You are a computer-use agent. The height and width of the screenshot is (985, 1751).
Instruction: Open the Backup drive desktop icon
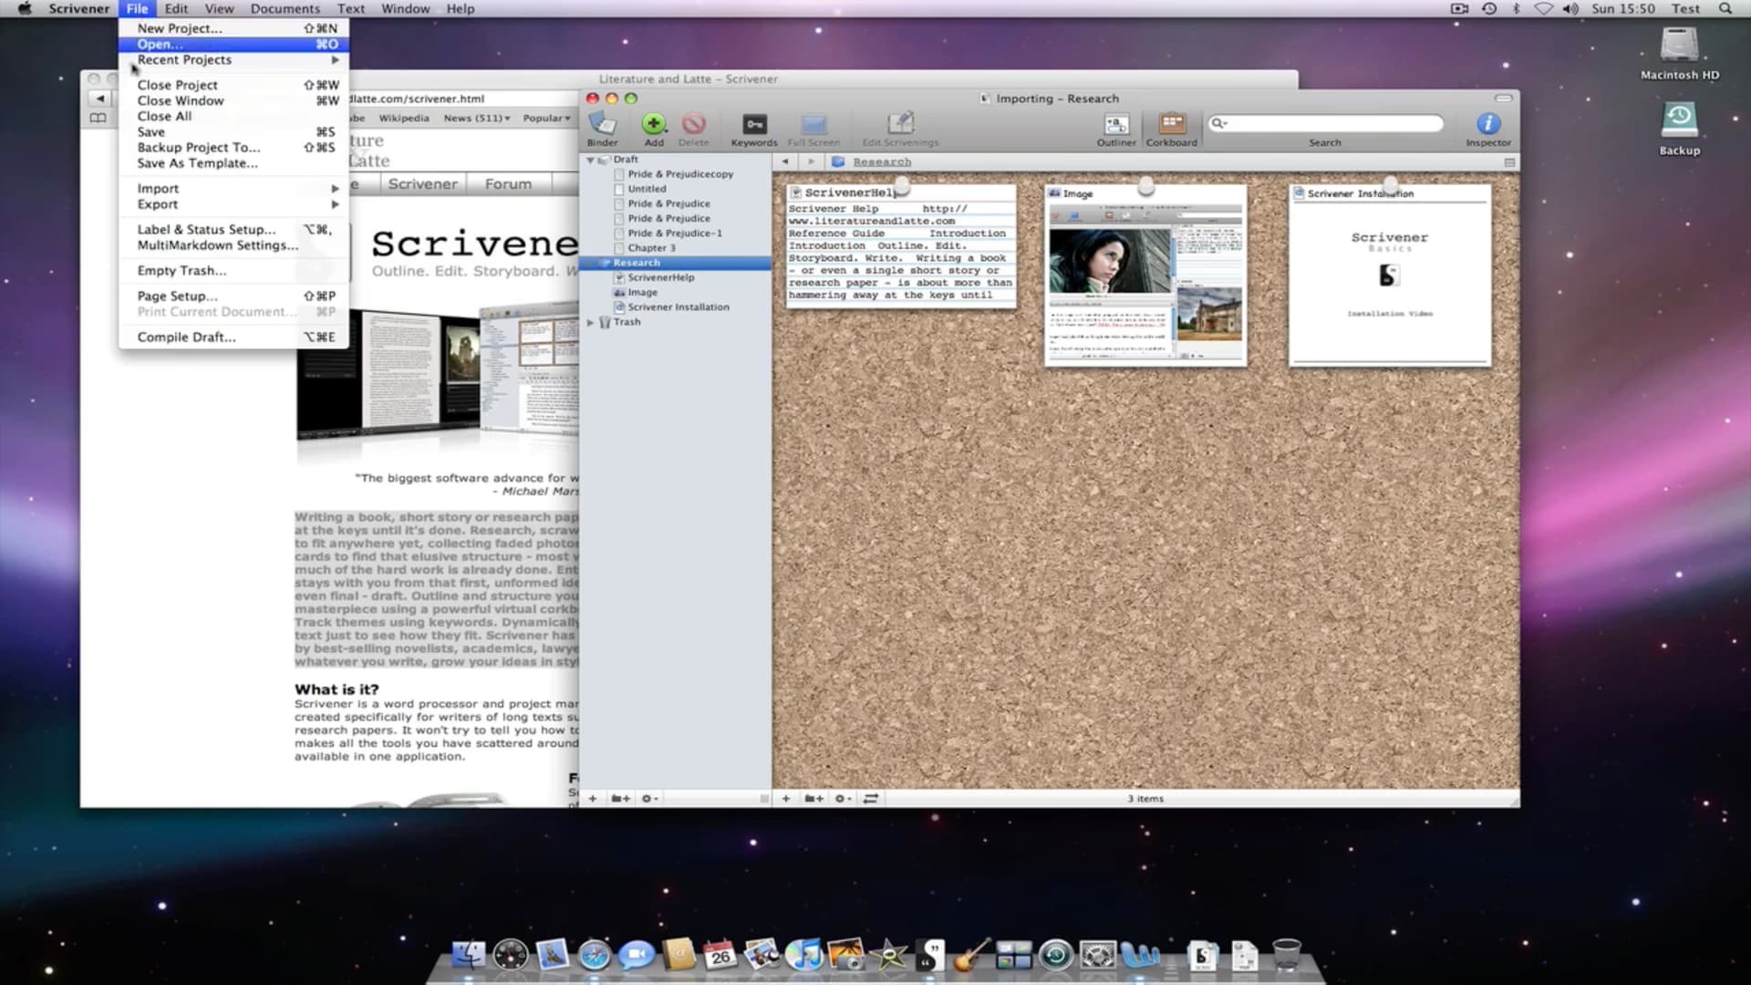coord(1679,128)
